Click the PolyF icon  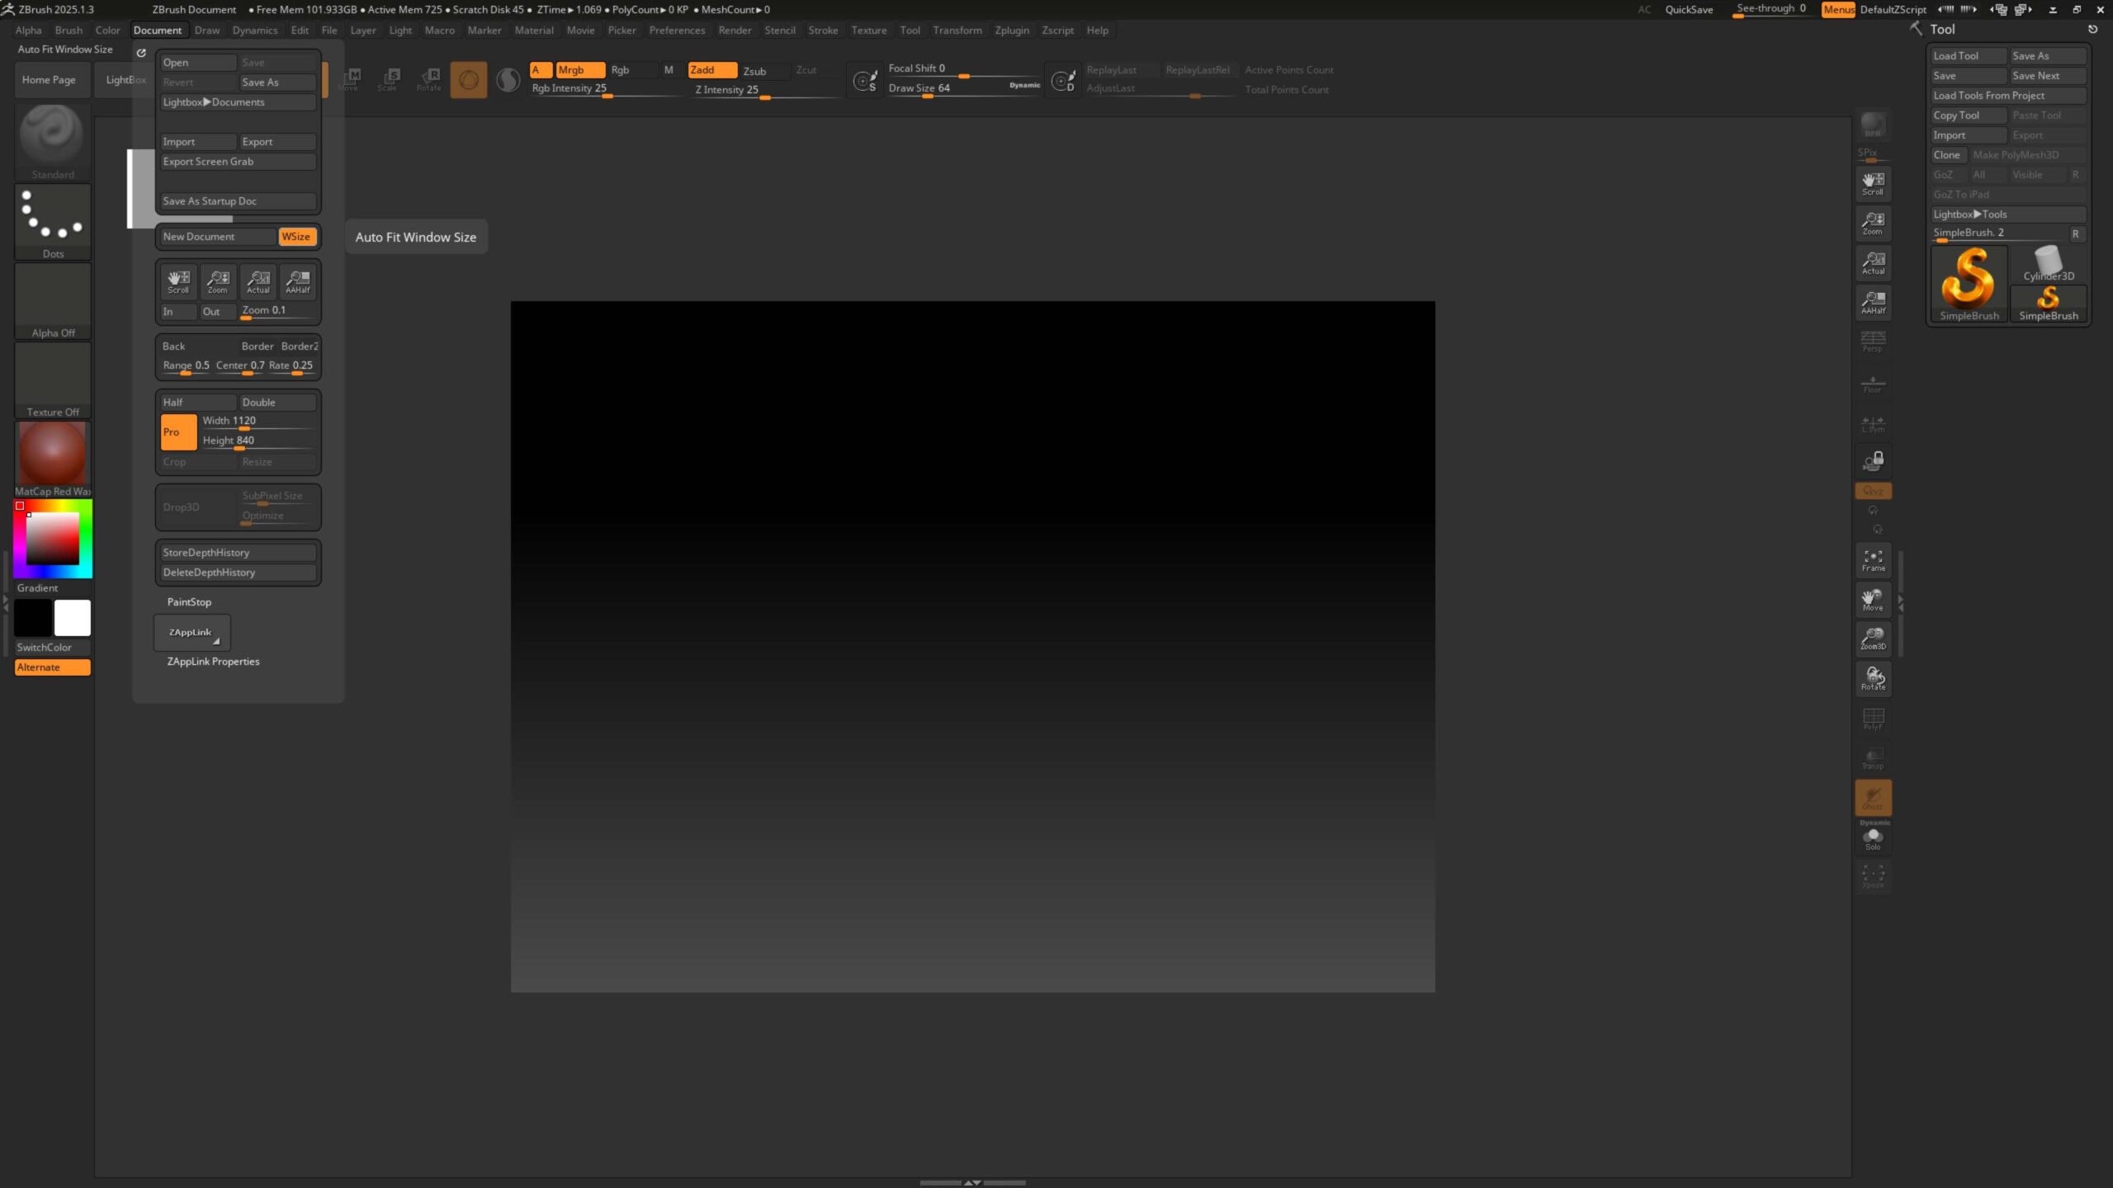1873,718
